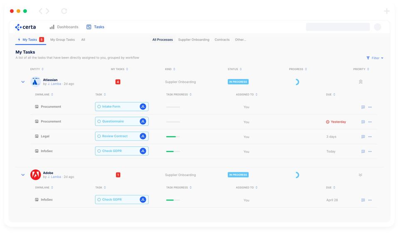Collapse the Adobe workflow group
Viewport: 399px width, 233px height.
pos(23,175)
